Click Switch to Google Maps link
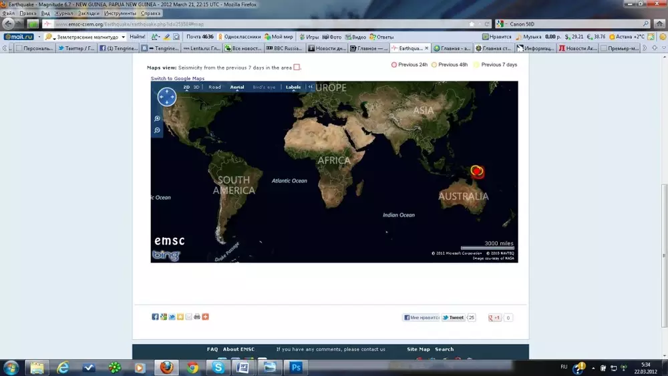The width and height of the screenshot is (668, 376). point(177,79)
